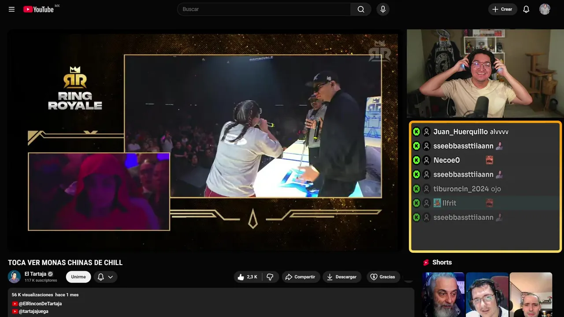Click inside the video player

[204, 140]
